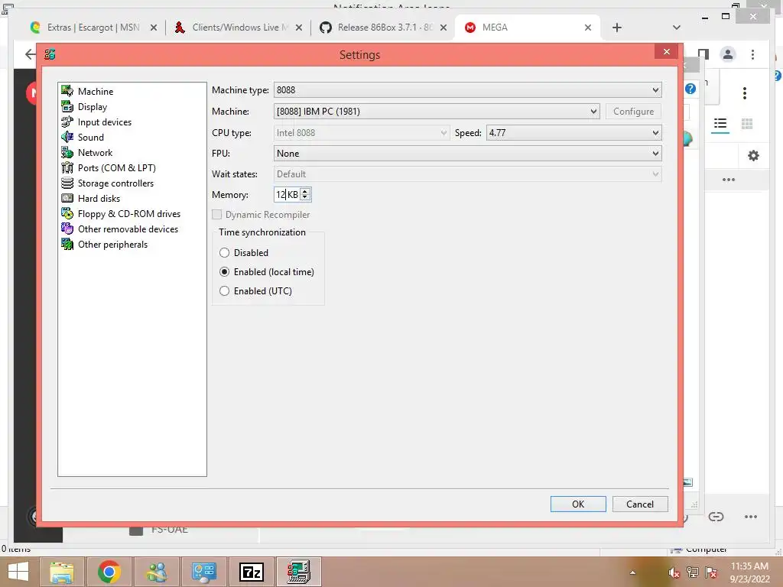
Task: Click the network tray icon
Action: (x=693, y=572)
